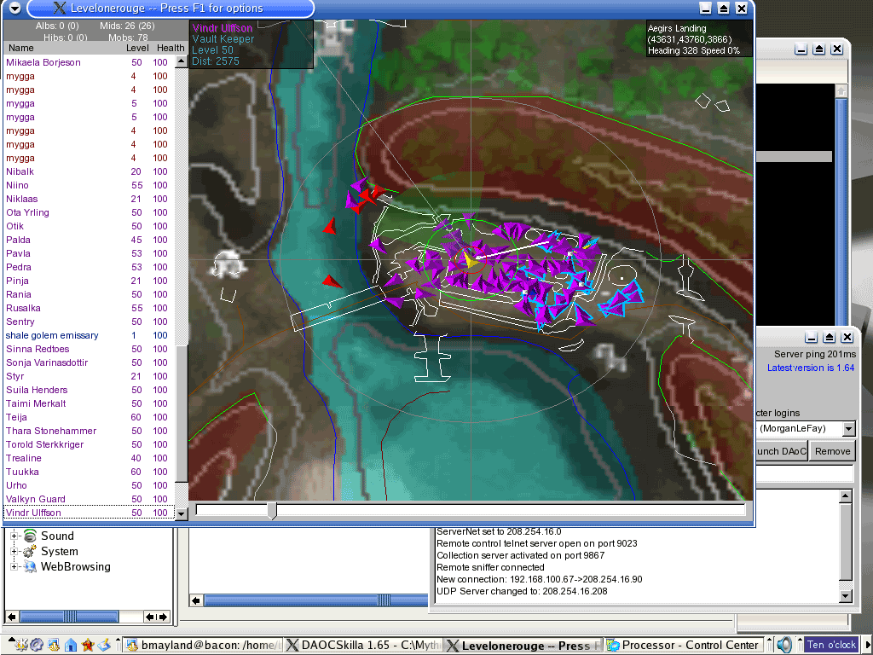
Task: Click the Latest version is 1.64 link
Action: pyautogui.click(x=811, y=368)
